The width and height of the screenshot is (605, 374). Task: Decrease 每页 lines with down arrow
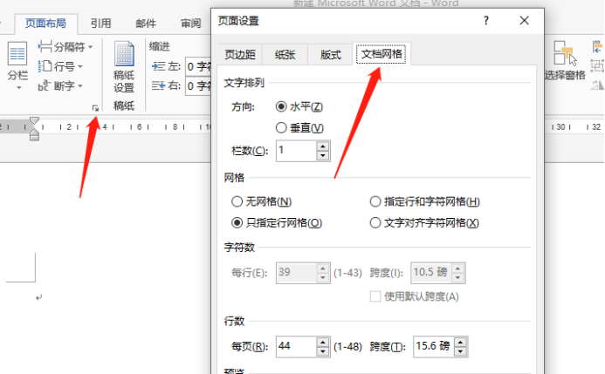[323, 351]
